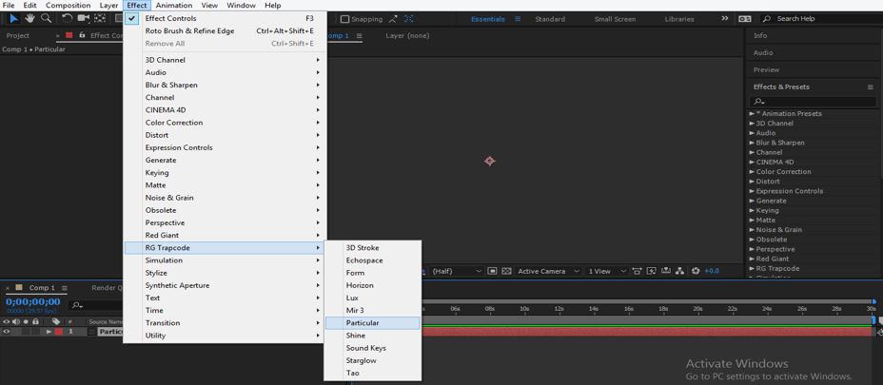883x385 pixels.
Task: Open the Comp Flowchart icon
Action: [x=680, y=271]
